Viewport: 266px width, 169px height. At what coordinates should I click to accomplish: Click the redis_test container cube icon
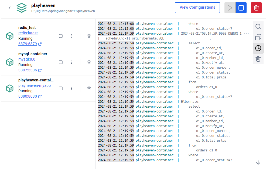pyautogui.click(x=10, y=36)
